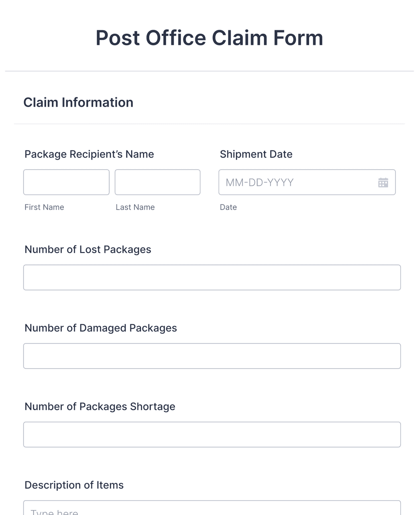Select the "Number of Lost Packages" label text
The image size is (419, 515).
tap(88, 249)
